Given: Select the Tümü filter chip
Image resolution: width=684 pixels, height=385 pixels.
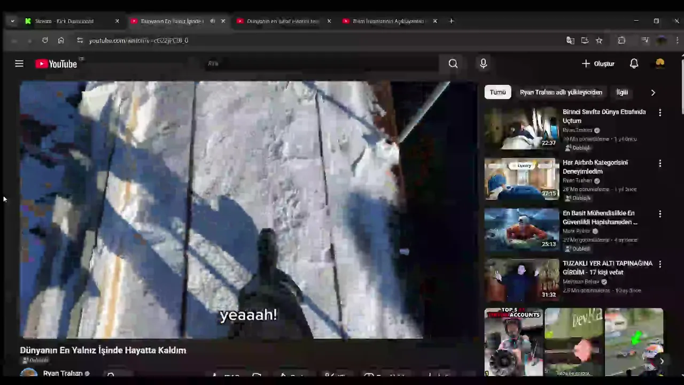Looking at the screenshot, I should pyautogui.click(x=498, y=93).
